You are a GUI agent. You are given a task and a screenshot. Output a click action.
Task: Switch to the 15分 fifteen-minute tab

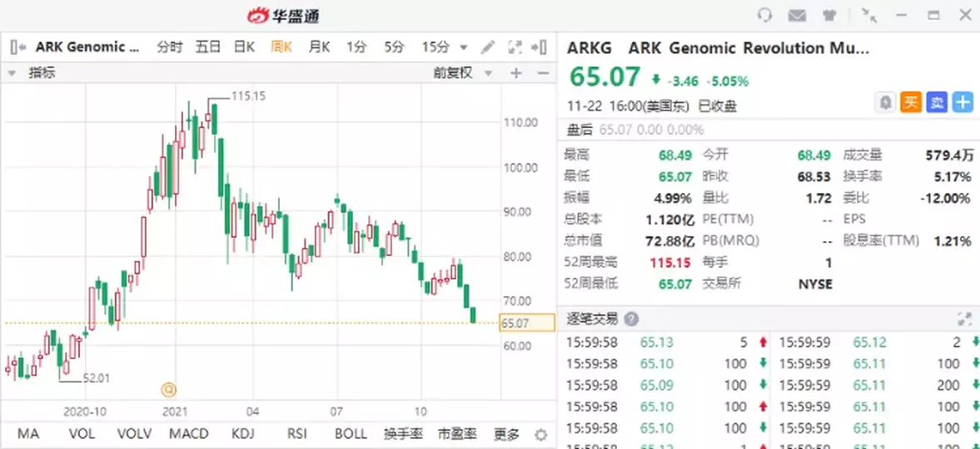435,47
